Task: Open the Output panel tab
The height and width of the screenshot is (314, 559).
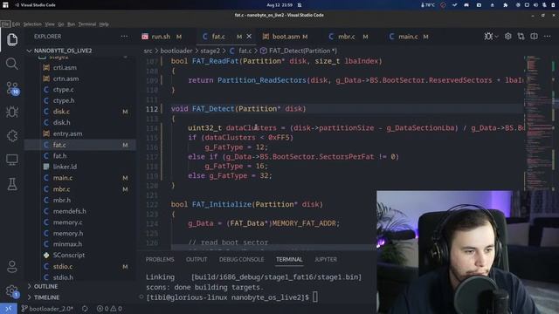Action: (x=197, y=260)
